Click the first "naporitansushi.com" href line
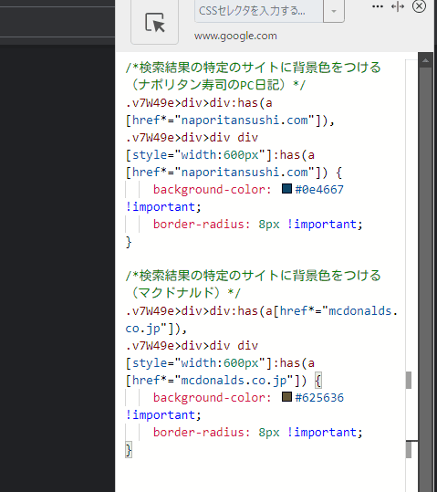 (x=230, y=120)
